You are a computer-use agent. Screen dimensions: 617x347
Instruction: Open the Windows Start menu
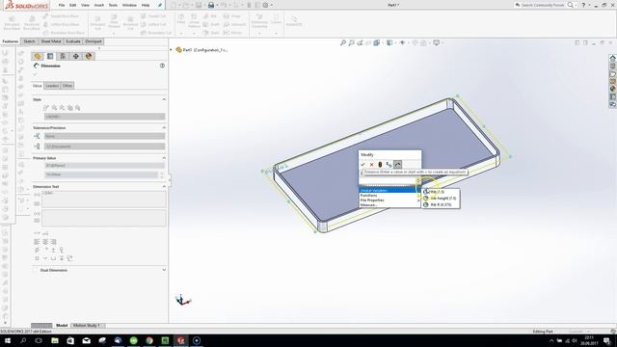(8, 340)
